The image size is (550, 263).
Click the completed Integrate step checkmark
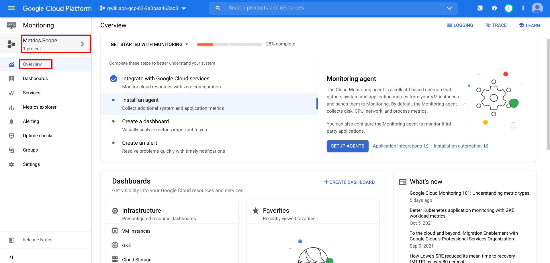(x=114, y=79)
